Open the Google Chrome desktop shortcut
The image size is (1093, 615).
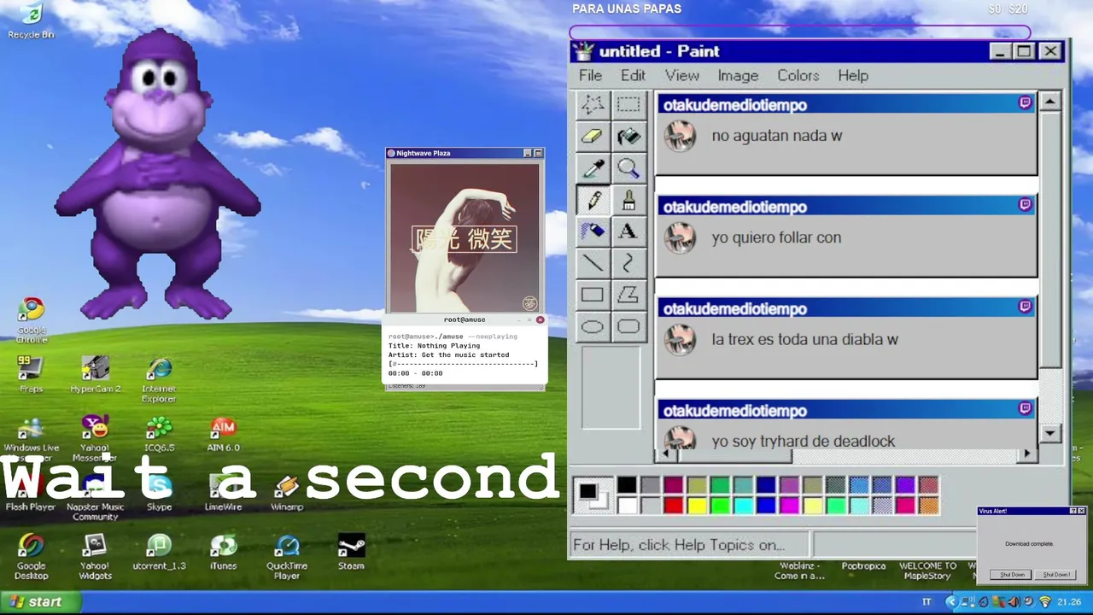(x=32, y=319)
